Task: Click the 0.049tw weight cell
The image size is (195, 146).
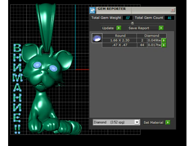Action: (154, 40)
